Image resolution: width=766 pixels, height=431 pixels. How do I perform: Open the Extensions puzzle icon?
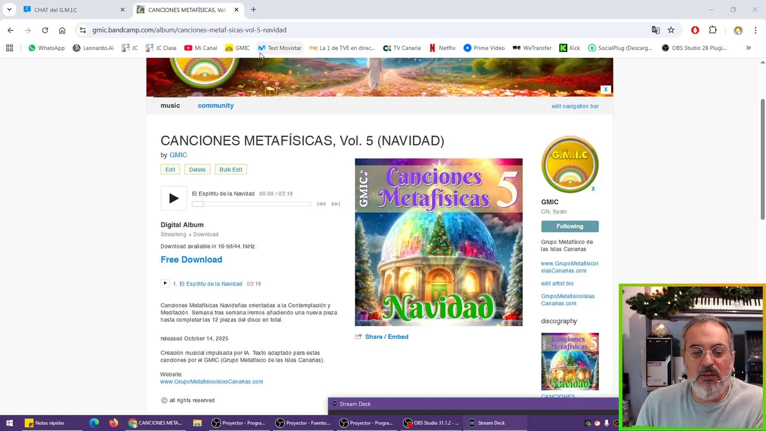[713, 30]
